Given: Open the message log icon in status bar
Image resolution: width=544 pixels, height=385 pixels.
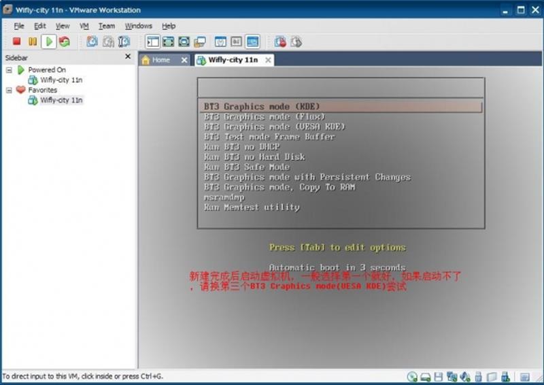Looking at the screenshot, I should 524,377.
